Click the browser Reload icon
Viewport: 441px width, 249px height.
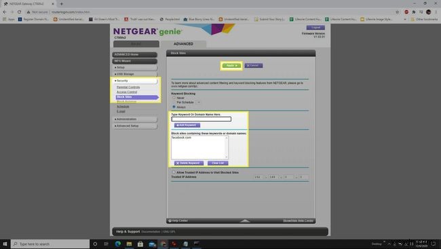(19, 12)
